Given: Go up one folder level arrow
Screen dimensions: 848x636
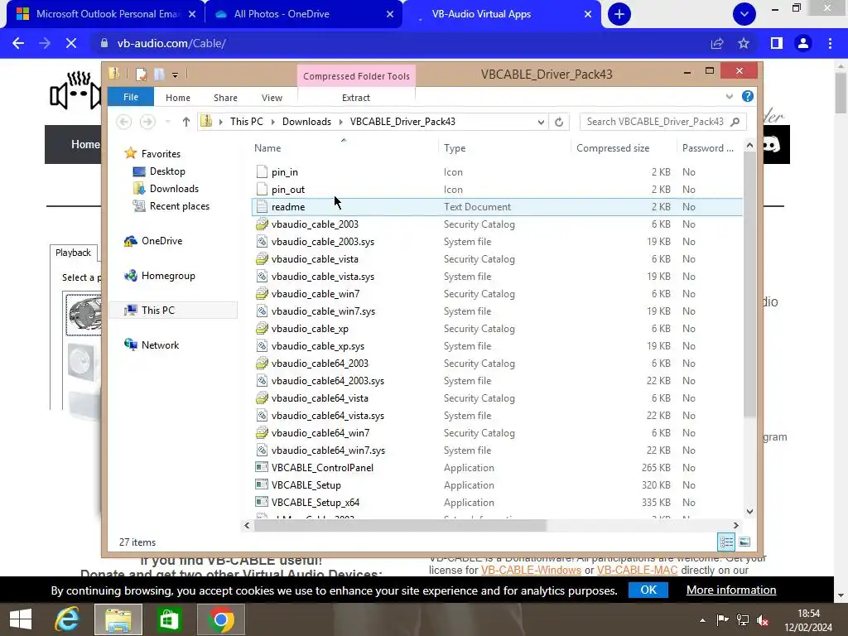Looking at the screenshot, I should click(x=186, y=122).
